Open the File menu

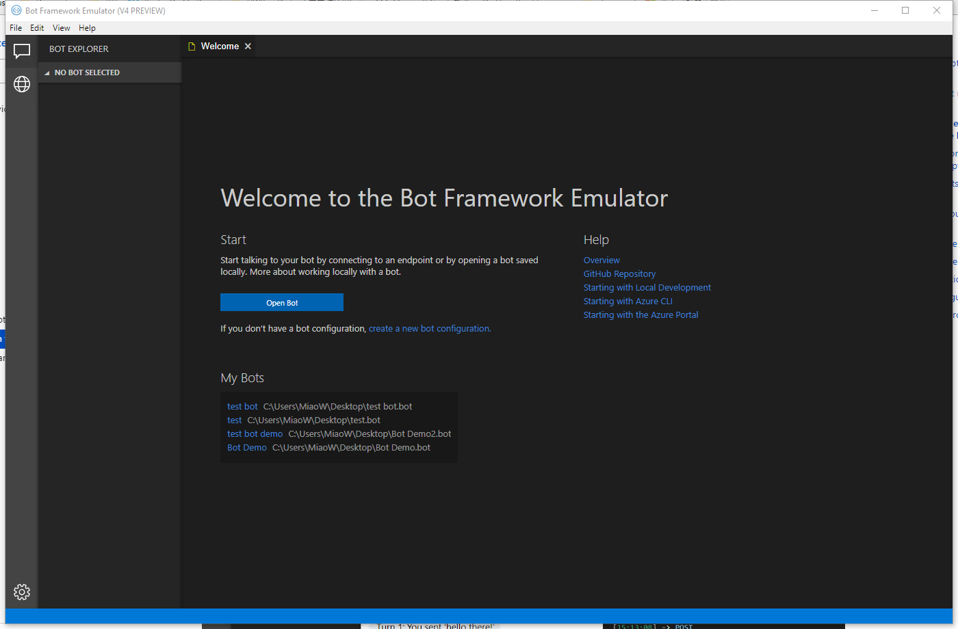pos(16,28)
